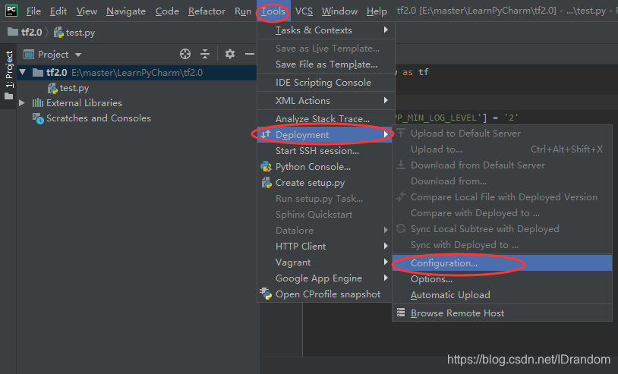Open the Window menu
This screenshot has width=618, height=374.
pos(339,11)
